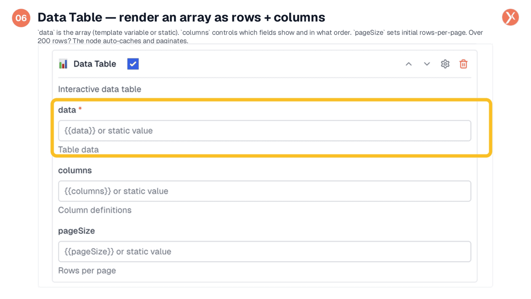Uncheck the Data Table enabled checkbox

point(133,64)
